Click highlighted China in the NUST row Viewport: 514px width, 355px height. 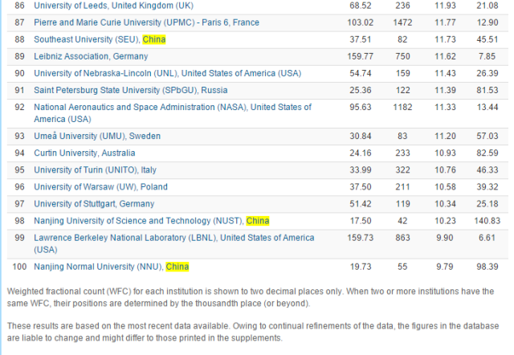pyautogui.click(x=258, y=221)
